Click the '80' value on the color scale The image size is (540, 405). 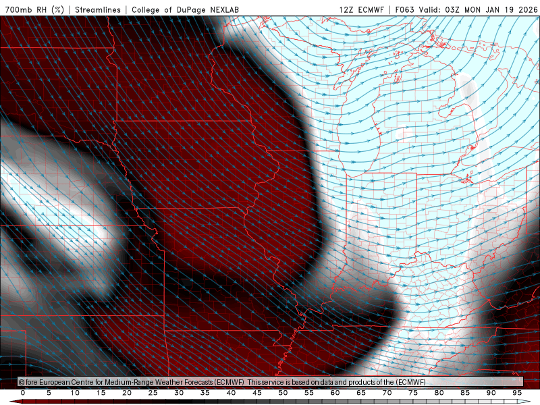pos(439,393)
